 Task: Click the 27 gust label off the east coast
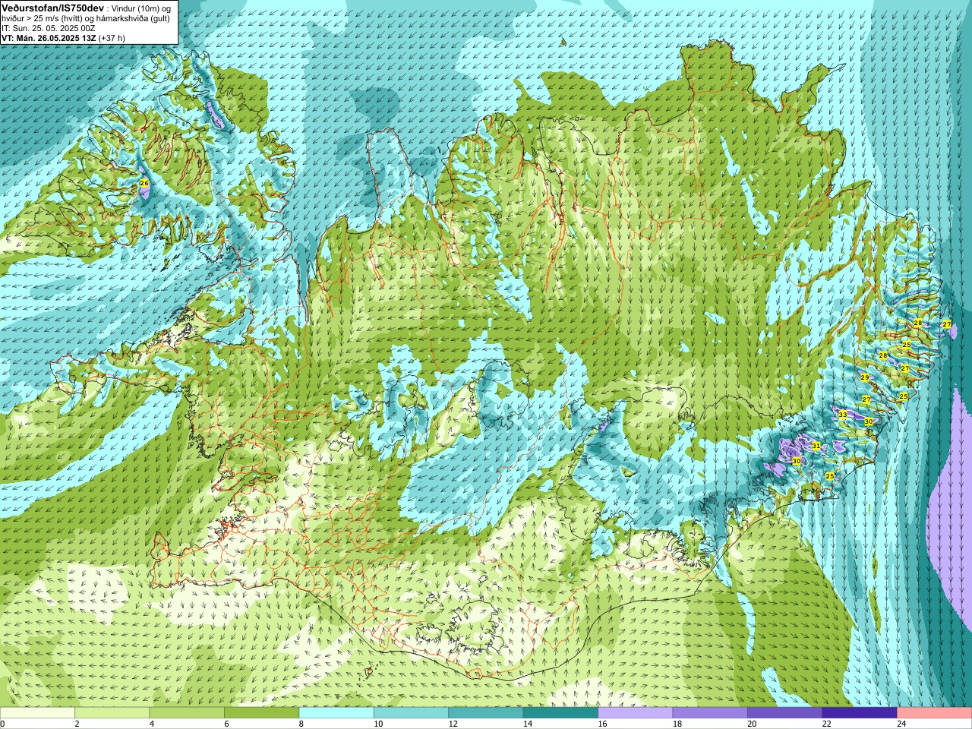(947, 324)
